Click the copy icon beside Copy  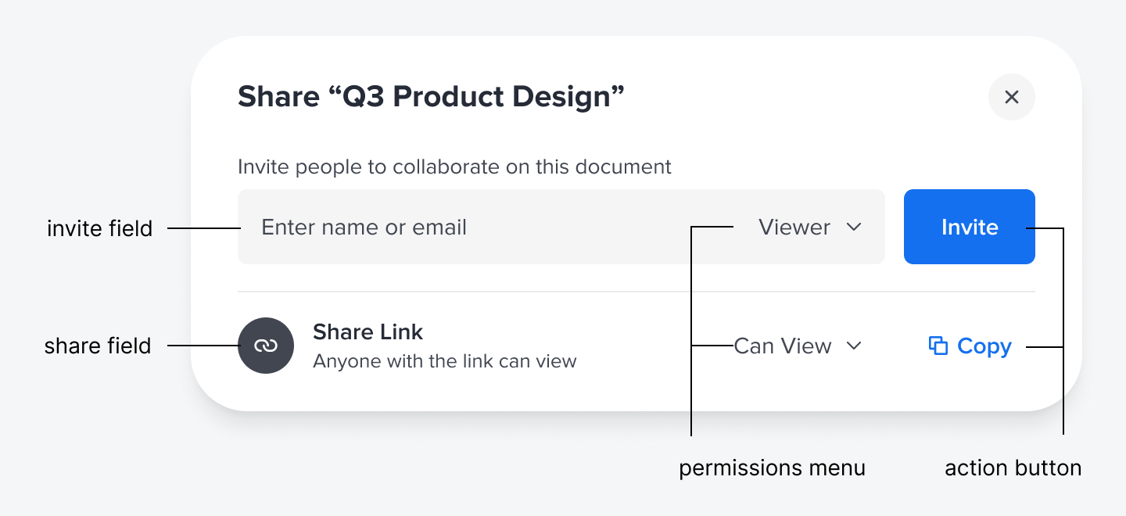938,346
